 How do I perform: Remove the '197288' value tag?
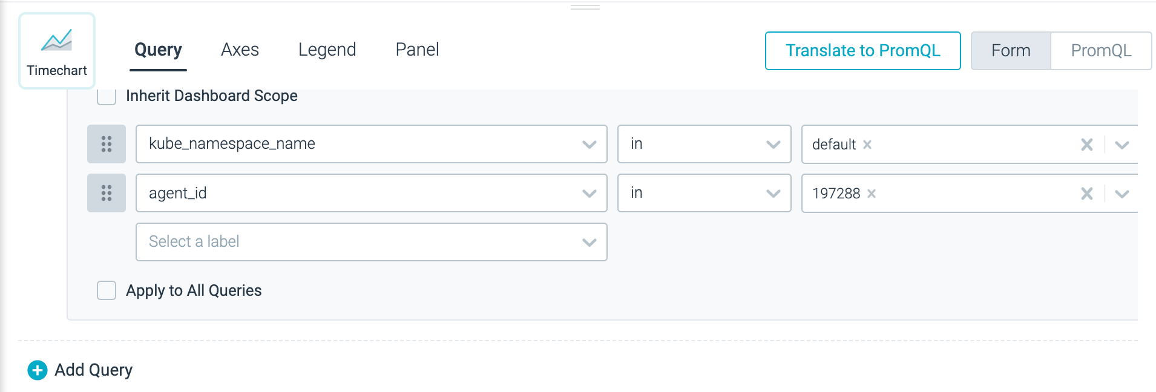point(872,194)
